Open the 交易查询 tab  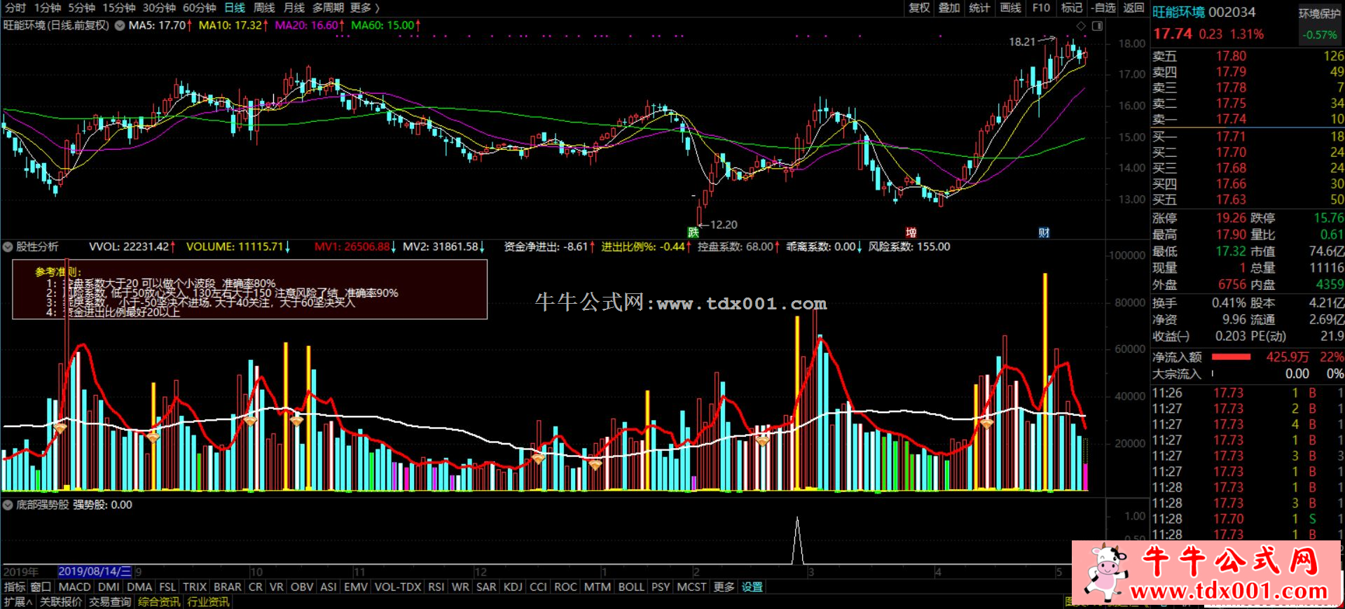click(110, 601)
